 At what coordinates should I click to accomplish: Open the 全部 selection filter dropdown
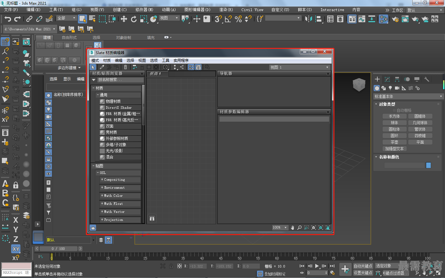[66, 18]
